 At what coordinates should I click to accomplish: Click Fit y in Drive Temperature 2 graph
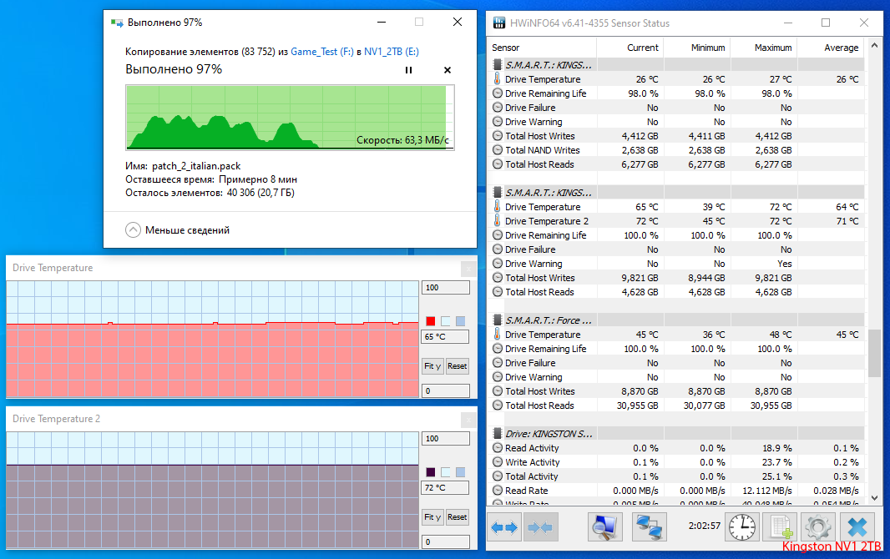tap(432, 517)
